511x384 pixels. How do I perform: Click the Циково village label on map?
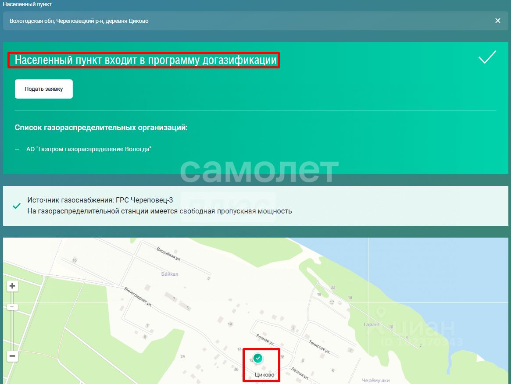(264, 374)
